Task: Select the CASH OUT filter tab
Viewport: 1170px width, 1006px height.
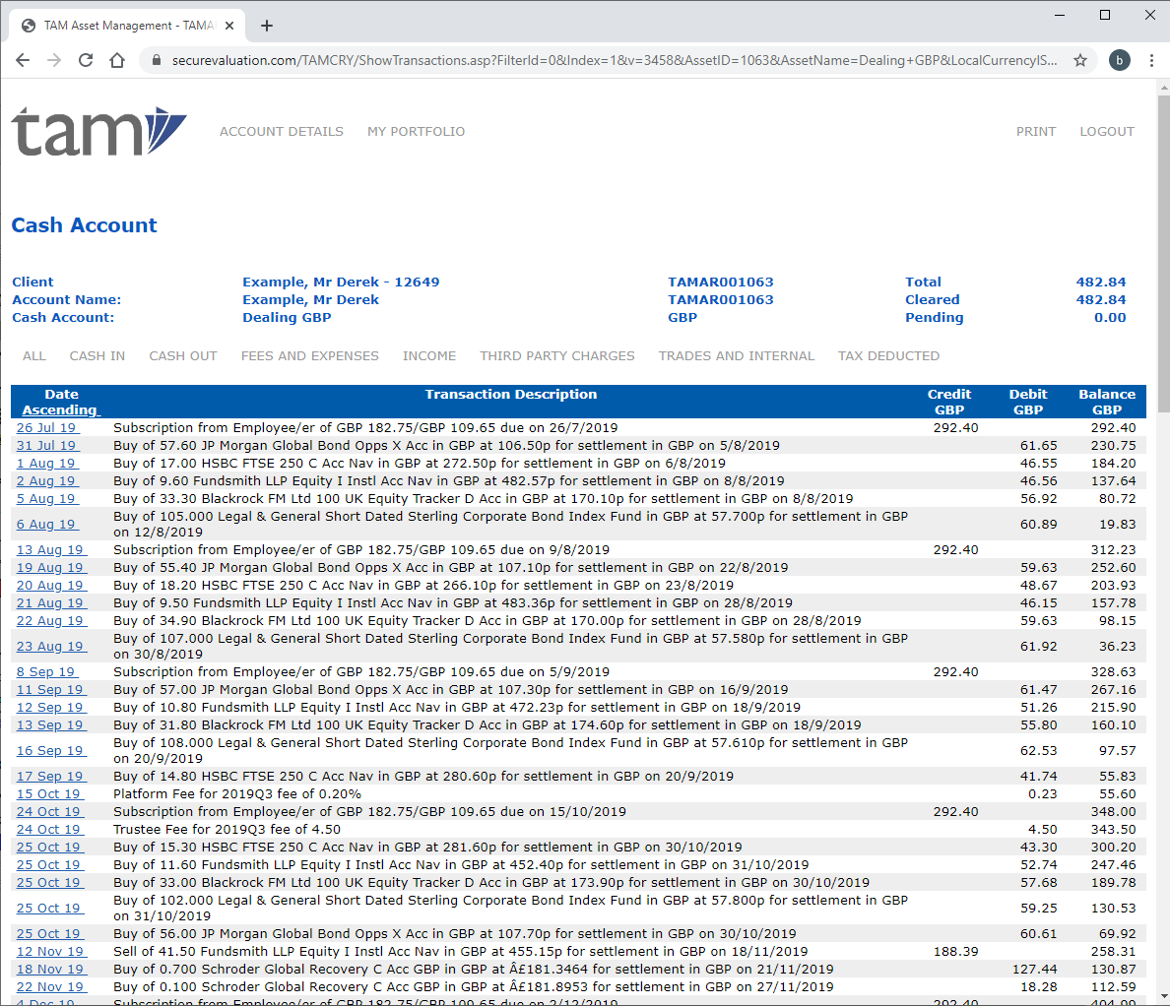Action: coord(183,355)
